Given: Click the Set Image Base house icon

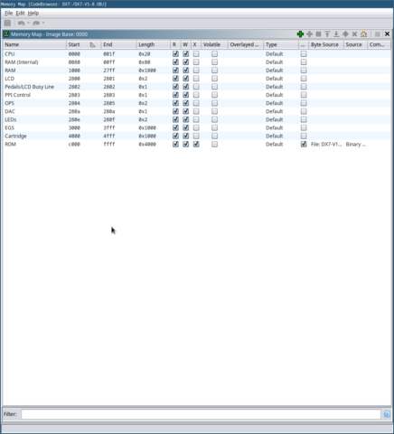Looking at the screenshot, I should (364, 34).
